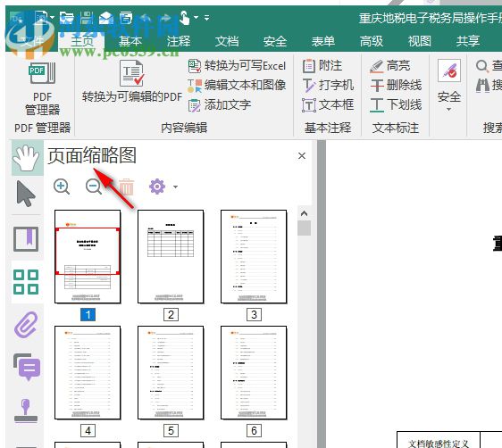Click thumbnail scrollbar up arrow
The image size is (502, 448).
[304, 213]
